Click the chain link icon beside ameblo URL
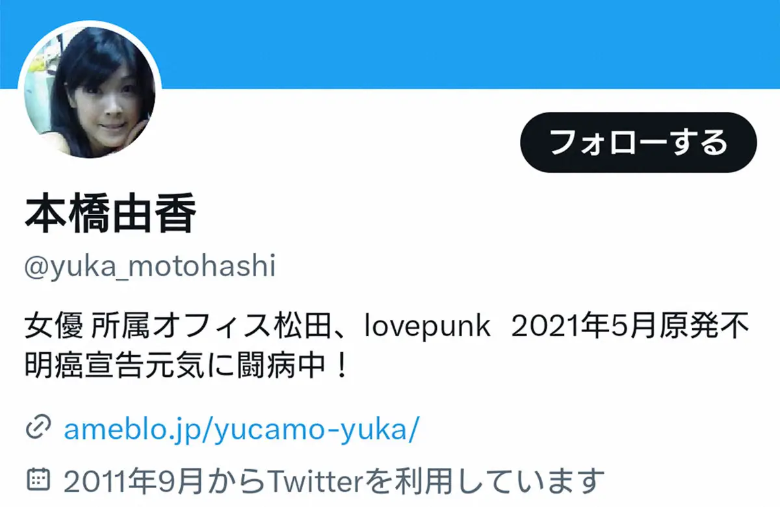 click(38, 429)
